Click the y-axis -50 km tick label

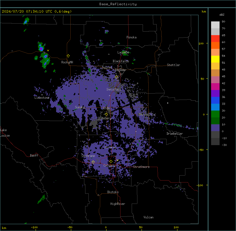pyautogui.click(x=201, y=150)
